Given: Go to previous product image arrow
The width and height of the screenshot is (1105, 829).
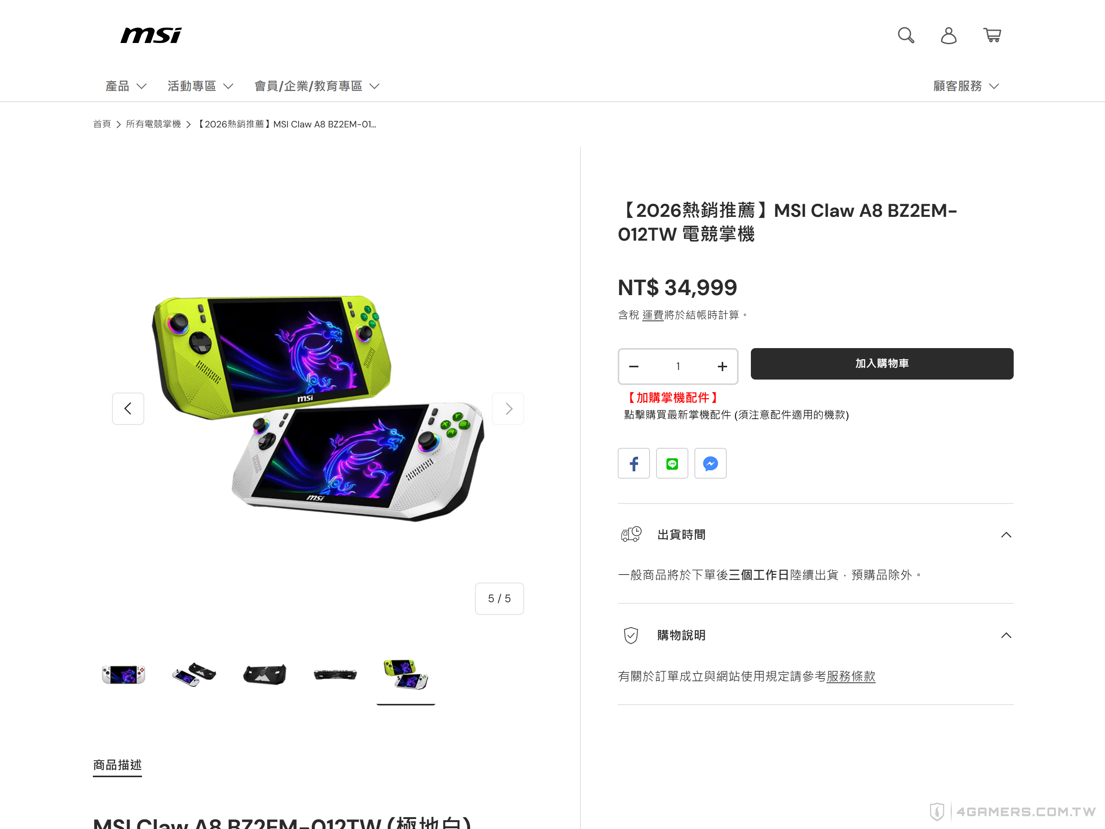Looking at the screenshot, I should (x=128, y=409).
